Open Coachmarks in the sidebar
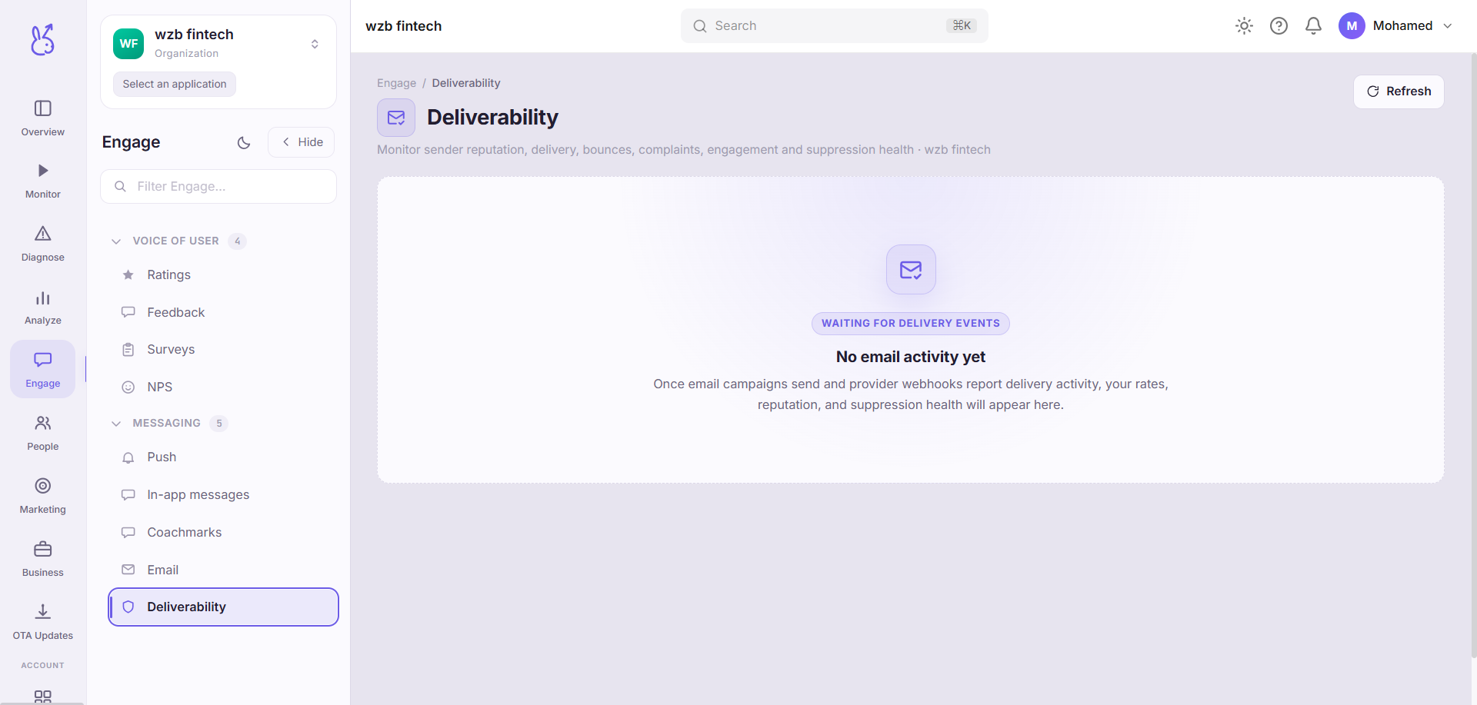The width and height of the screenshot is (1477, 705). coord(223,533)
